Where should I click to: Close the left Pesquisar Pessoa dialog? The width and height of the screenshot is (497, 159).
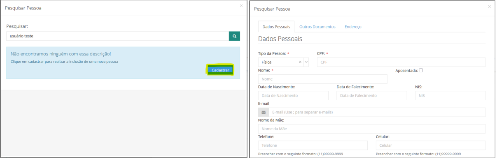(x=241, y=5)
